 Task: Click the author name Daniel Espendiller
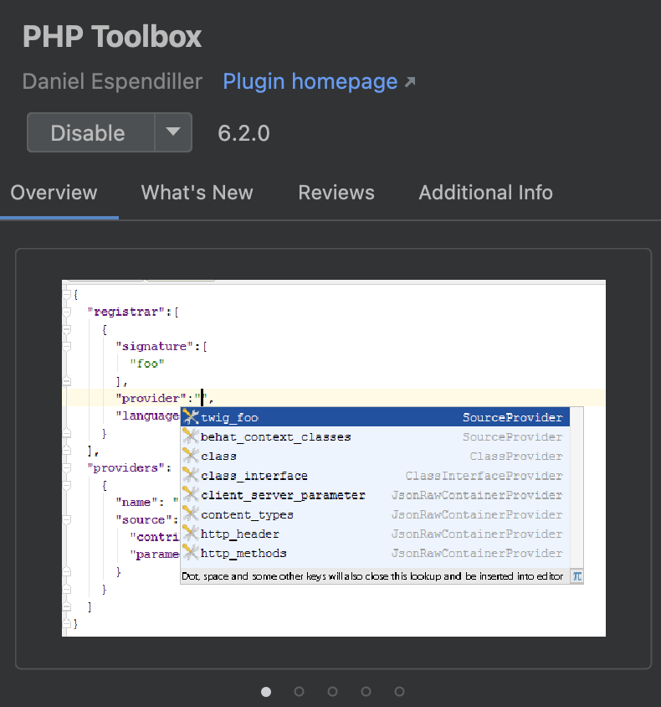point(113,81)
